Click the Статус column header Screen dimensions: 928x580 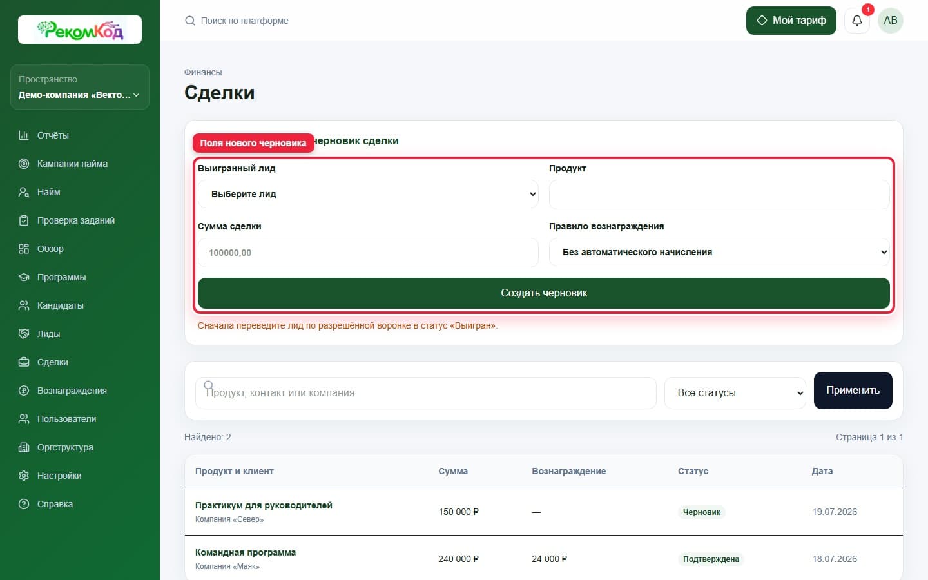[693, 471]
